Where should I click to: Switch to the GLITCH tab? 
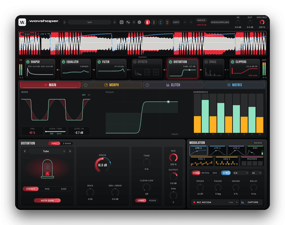point(173,85)
